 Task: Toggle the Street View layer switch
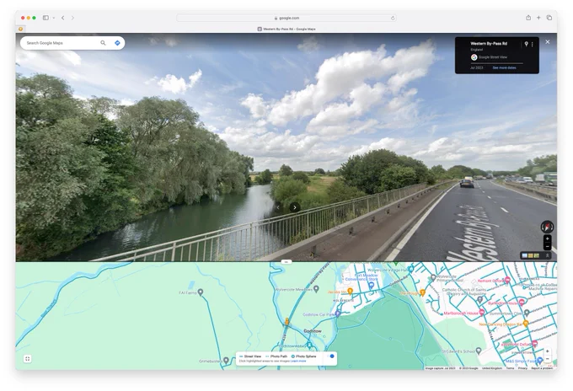click(x=330, y=356)
